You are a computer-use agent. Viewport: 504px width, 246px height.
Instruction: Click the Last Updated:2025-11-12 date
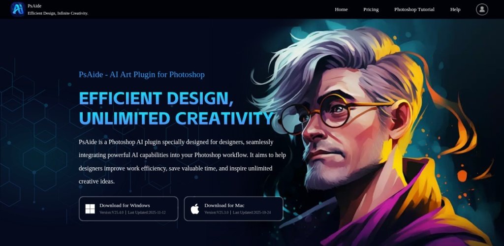(x=147, y=213)
